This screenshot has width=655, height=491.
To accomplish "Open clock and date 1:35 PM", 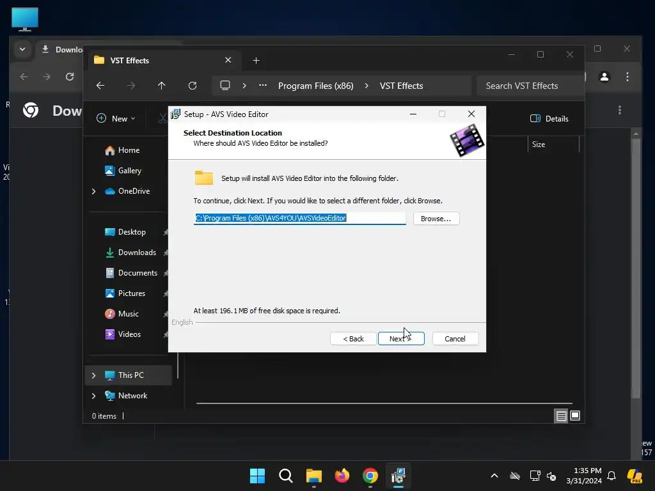I will [584, 476].
